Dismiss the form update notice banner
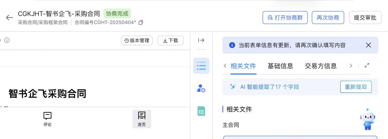388x139 pixels. (368, 45)
